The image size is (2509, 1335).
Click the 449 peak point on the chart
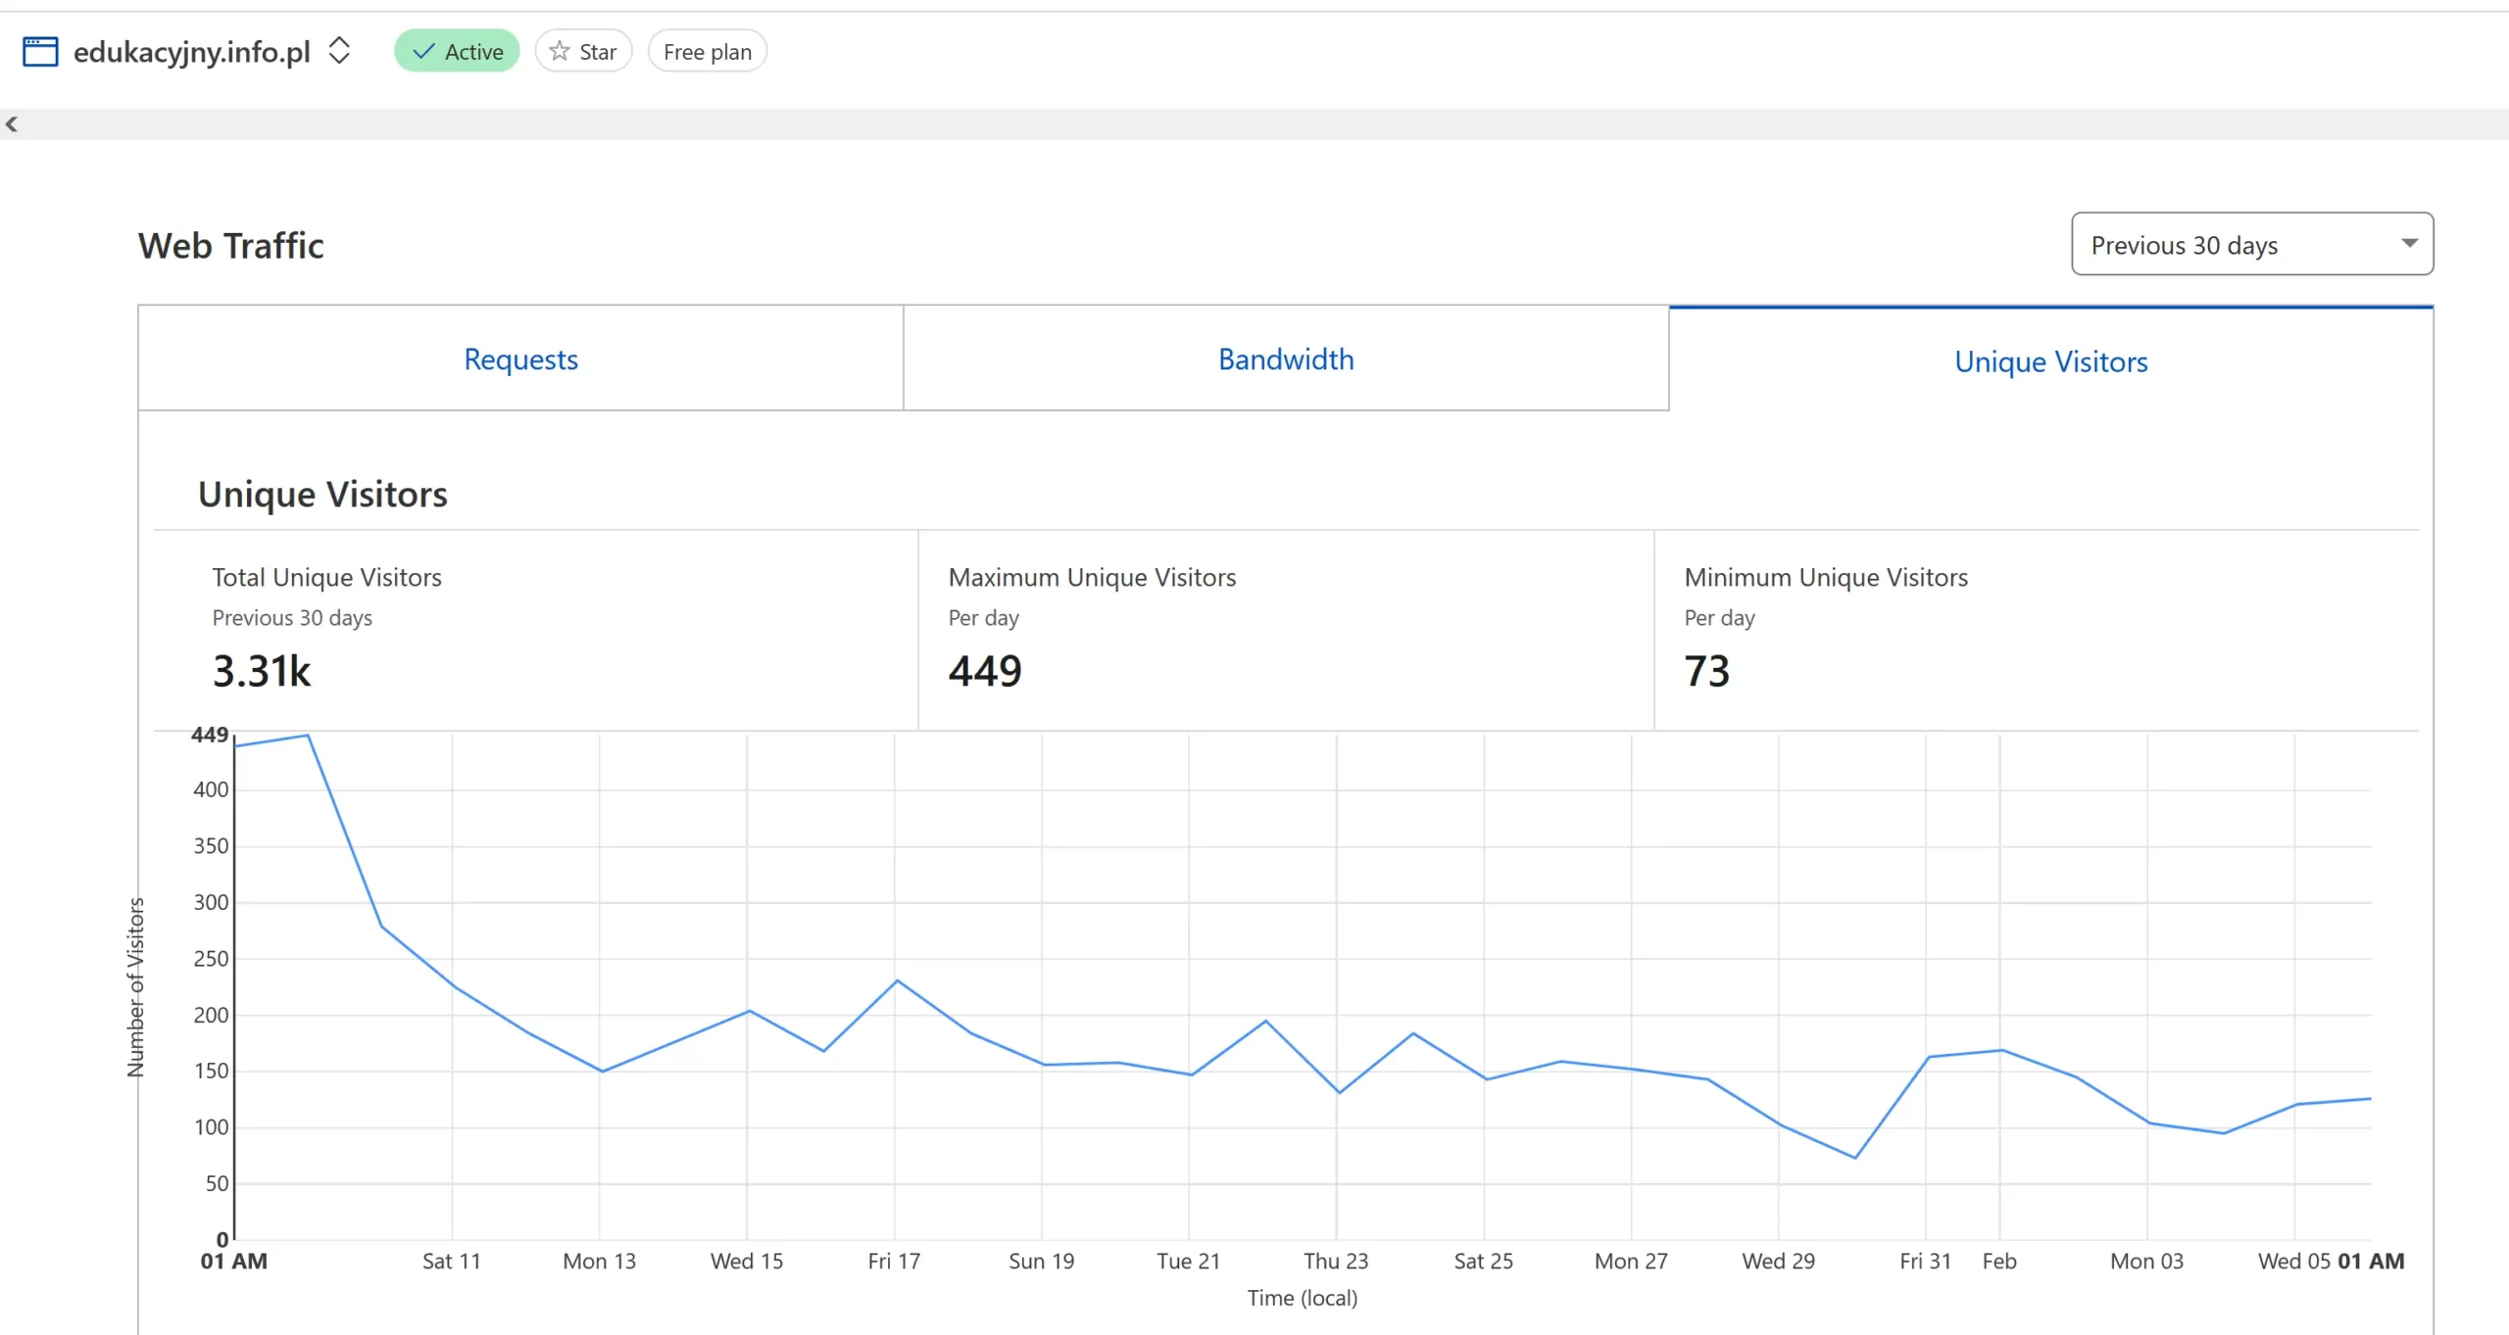point(308,736)
